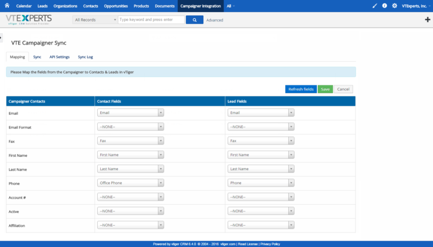Select Campaigner Integration menu item
This screenshot has width=433, height=247.
pos(201,6)
